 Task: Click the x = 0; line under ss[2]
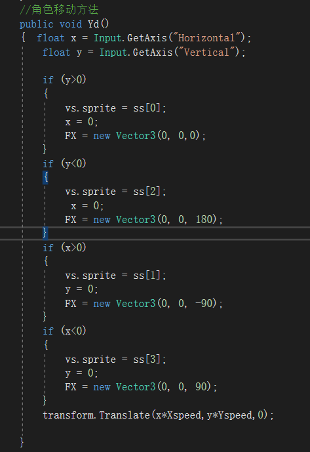coord(87,206)
